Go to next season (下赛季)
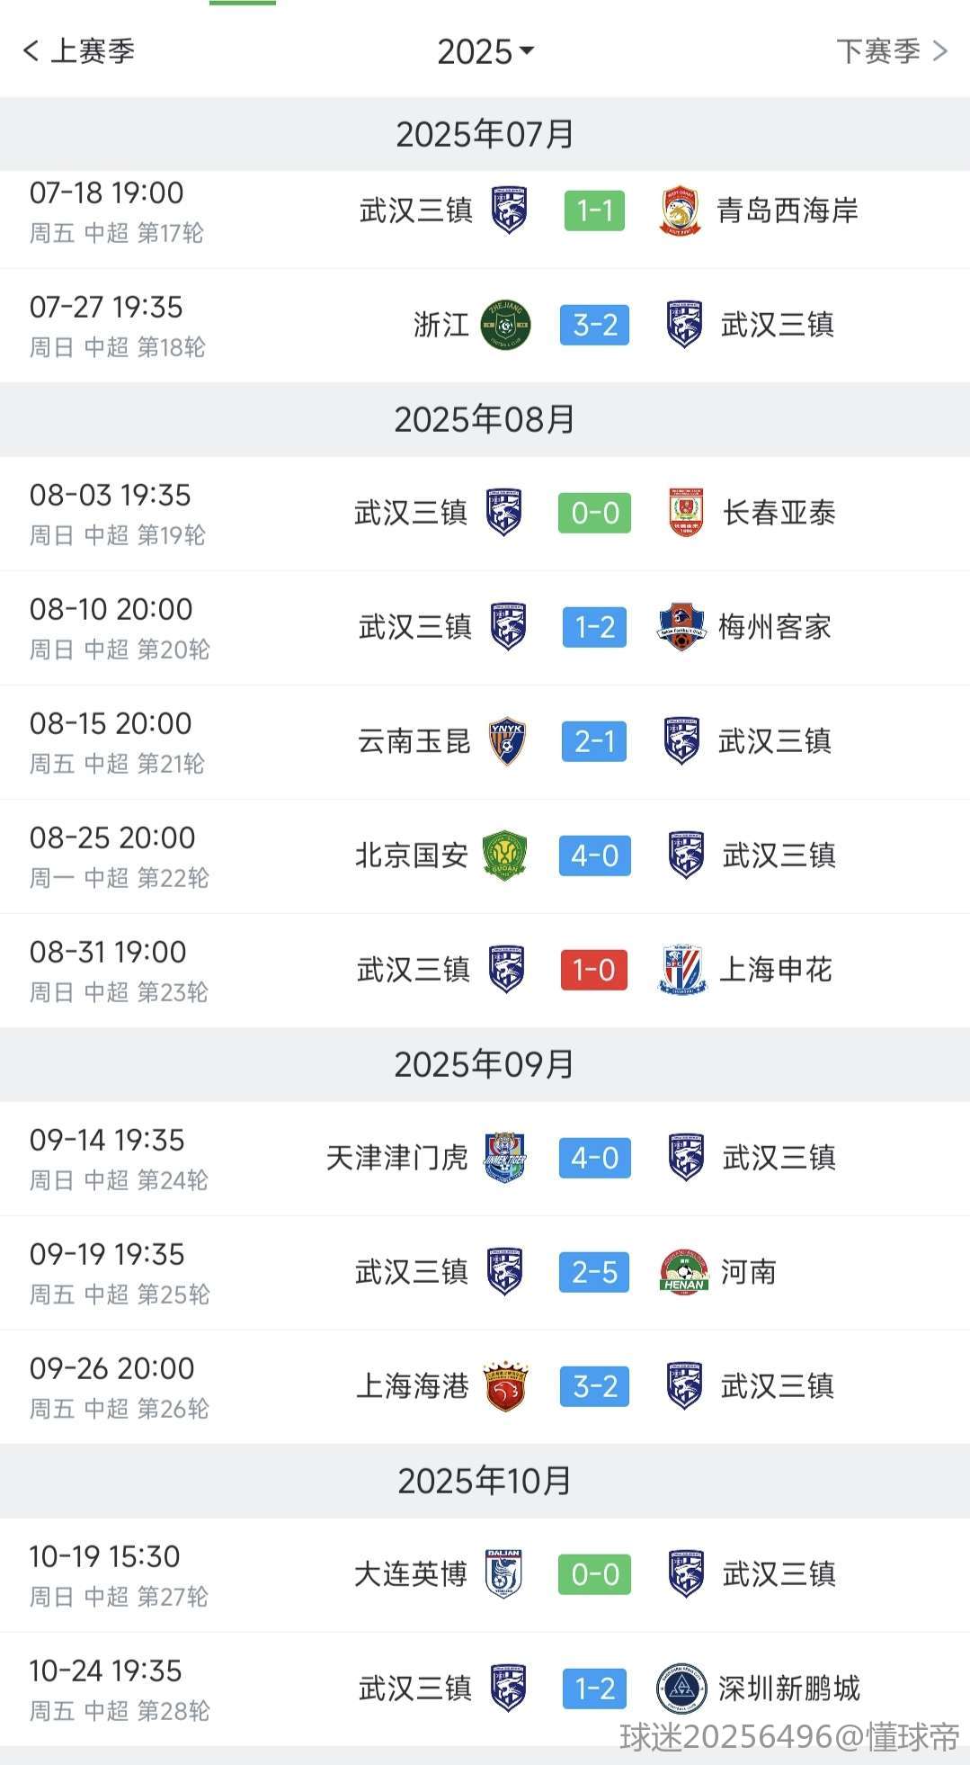 (x=891, y=51)
